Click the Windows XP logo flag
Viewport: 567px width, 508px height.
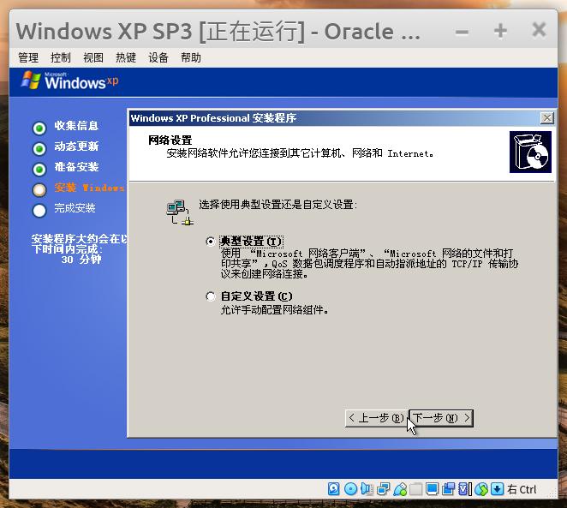pos(31,81)
